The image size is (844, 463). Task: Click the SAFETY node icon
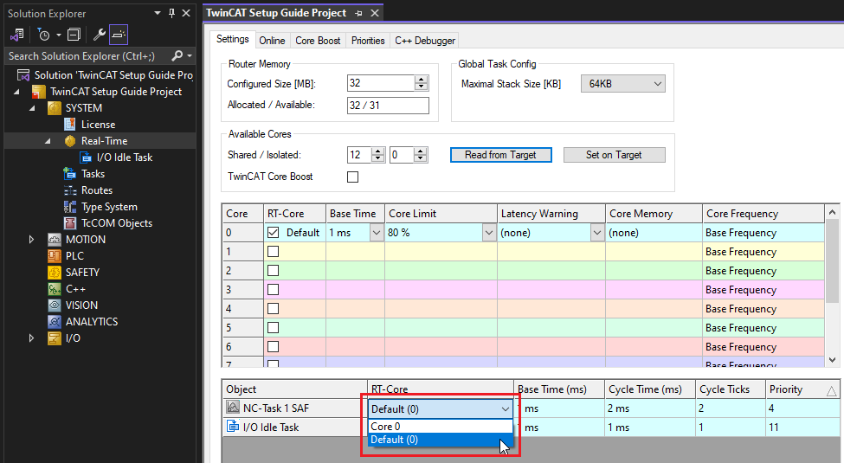coord(54,273)
